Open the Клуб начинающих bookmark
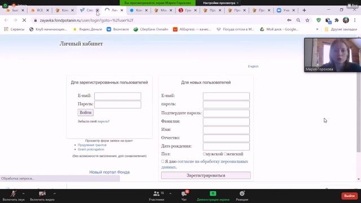Viewport: 361px width, 203px height. [48, 29]
